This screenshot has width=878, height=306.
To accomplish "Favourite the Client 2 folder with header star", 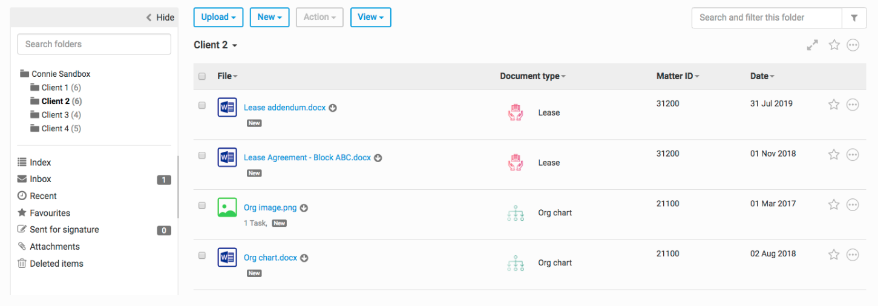I will (834, 45).
